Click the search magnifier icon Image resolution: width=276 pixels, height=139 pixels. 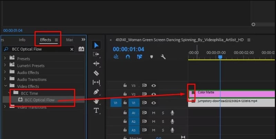click(6, 49)
